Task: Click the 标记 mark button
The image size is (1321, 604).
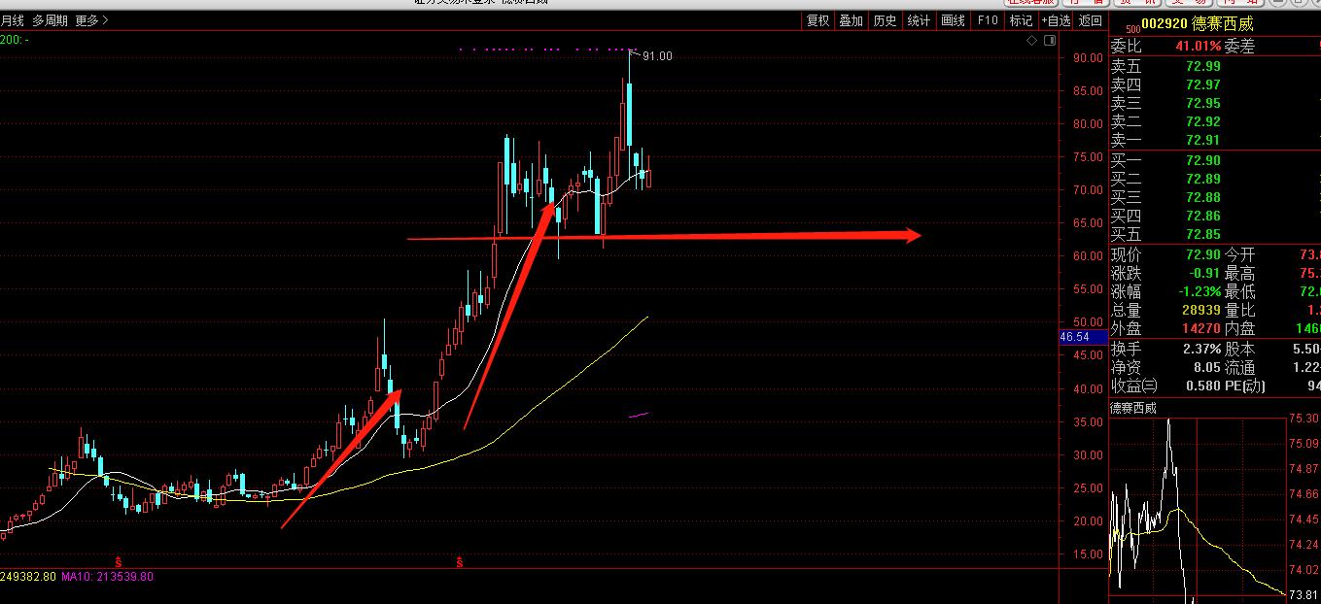Action: tap(1021, 20)
